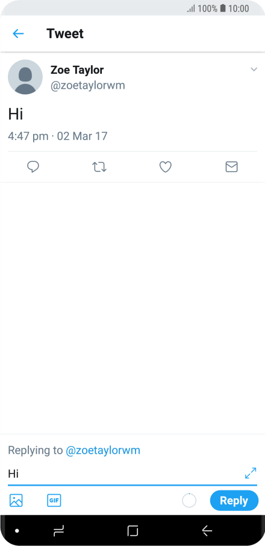
Task: Retweet Zoe Taylor's tweet
Action: pos(99,167)
